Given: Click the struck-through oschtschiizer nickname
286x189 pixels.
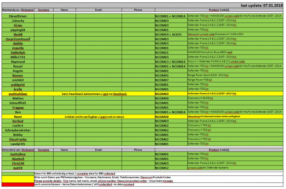Looking at the screenshot, I should click(x=18, y=94).
